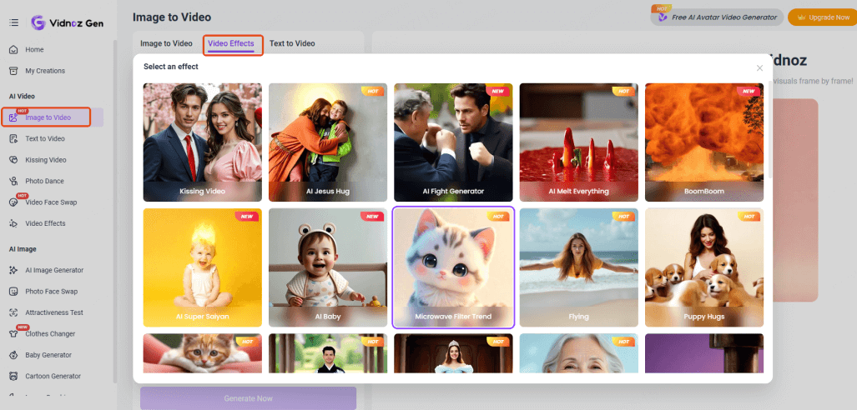
Task: Click the AI Video section heading
Action: point(22,96)
